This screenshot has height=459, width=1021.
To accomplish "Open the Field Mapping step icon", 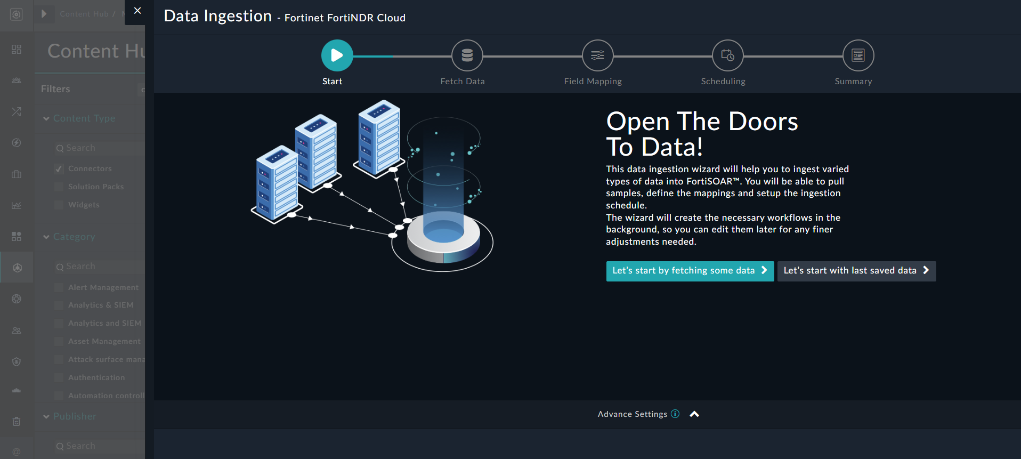I will click(597, 55).
